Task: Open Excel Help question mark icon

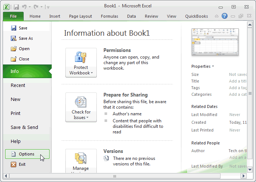Action: (225, 16)
